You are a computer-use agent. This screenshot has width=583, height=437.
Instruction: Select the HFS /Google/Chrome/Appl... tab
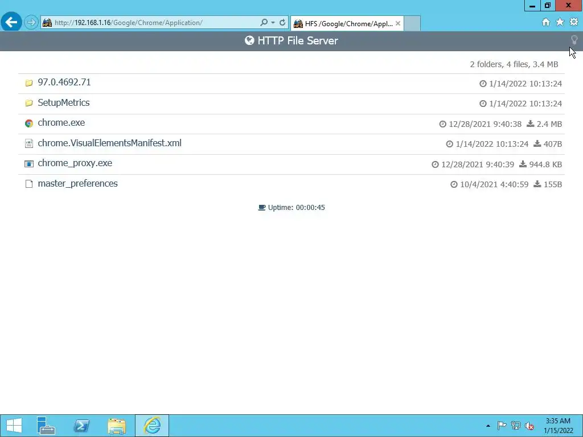tap(347, 23)
